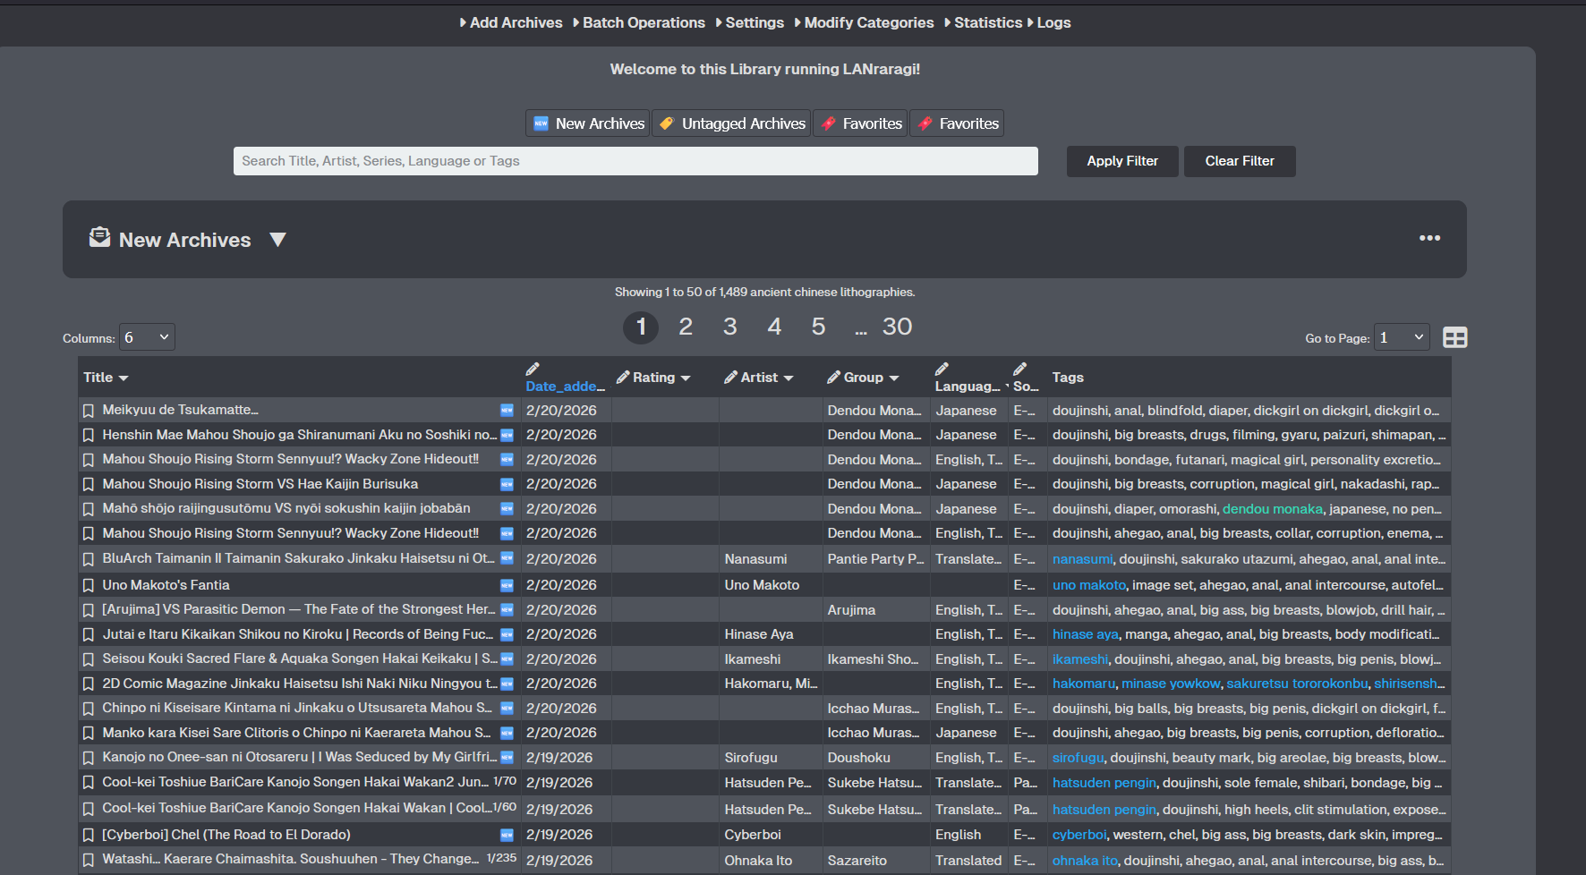Sort by the Title column header
The width and height of the screenshot is (1586, 875).
pos(106,378)
